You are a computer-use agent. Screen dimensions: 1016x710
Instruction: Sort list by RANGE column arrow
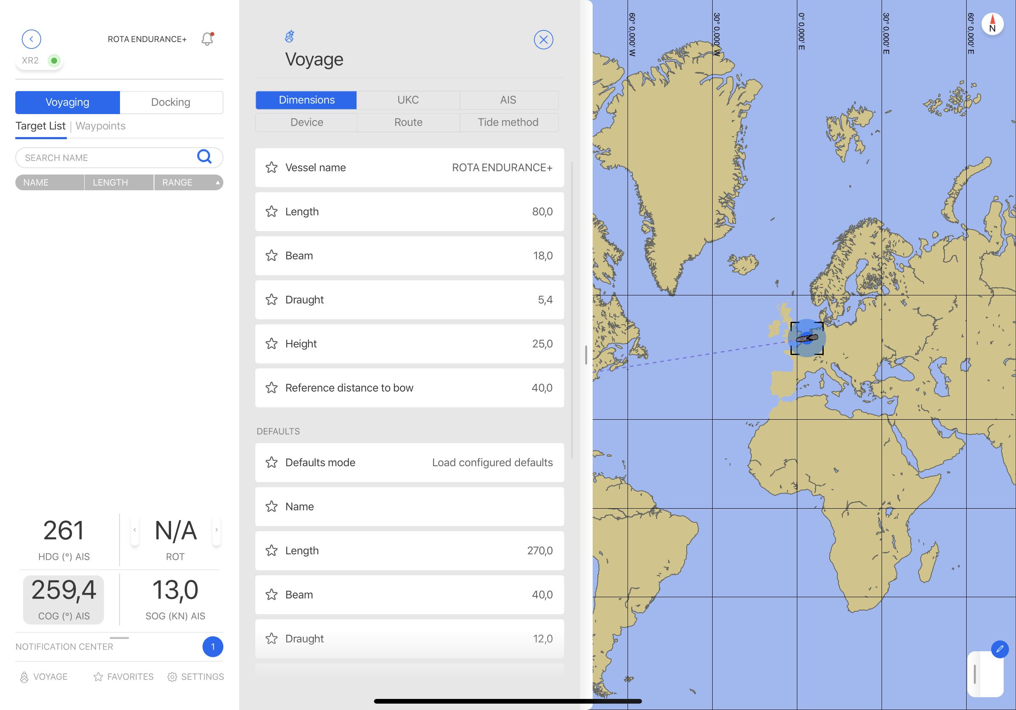[217, 182]
